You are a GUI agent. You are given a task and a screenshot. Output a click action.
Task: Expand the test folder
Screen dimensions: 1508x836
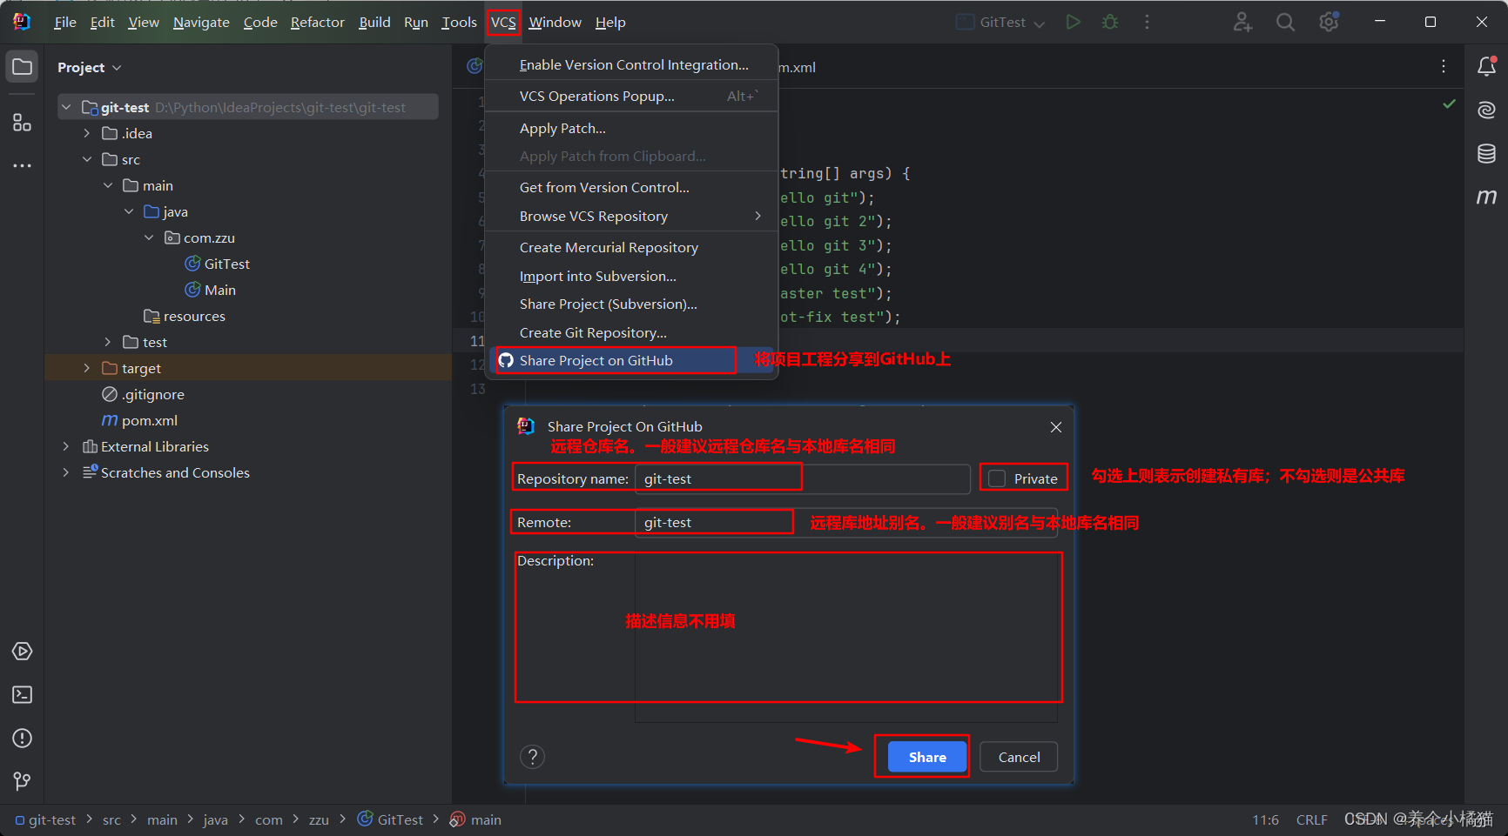click(108, 342)
